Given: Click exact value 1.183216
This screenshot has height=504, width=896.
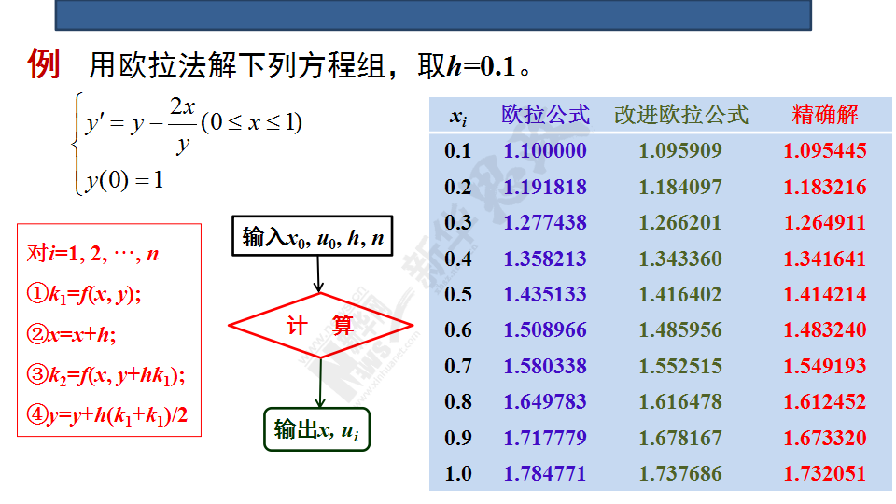Looking at the screenshot, I should coord(824,187).
